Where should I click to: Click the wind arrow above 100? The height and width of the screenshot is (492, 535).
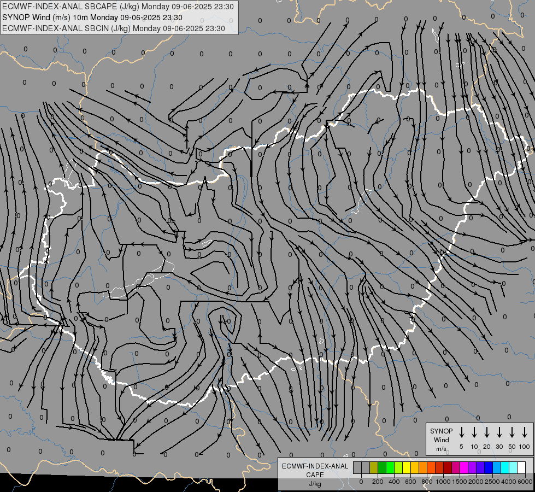coord(525,432)
